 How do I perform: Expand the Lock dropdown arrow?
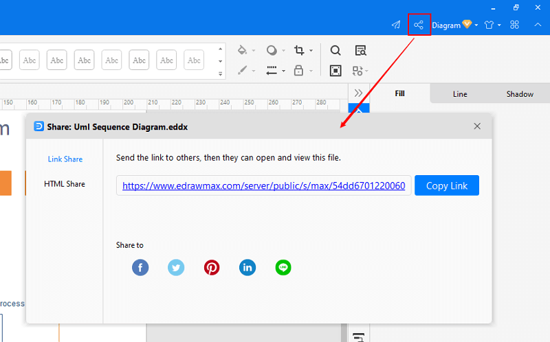pos(311,71)
